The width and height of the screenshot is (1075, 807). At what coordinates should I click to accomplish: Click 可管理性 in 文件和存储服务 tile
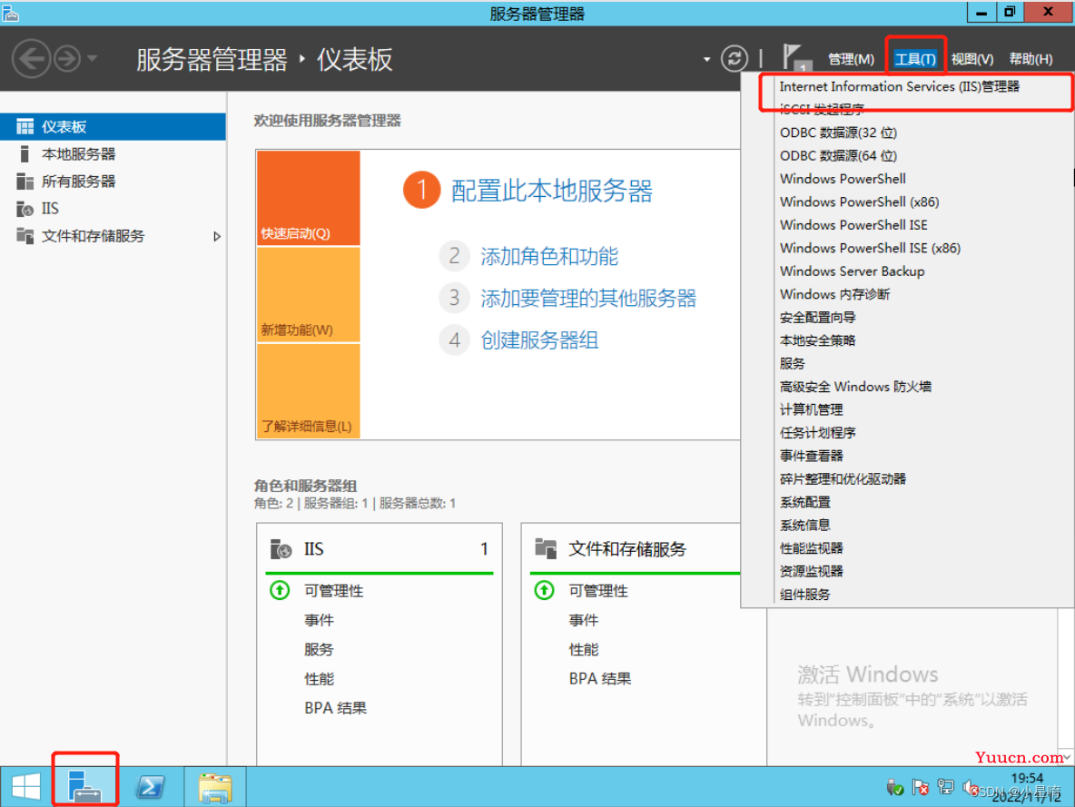[598, 591]
